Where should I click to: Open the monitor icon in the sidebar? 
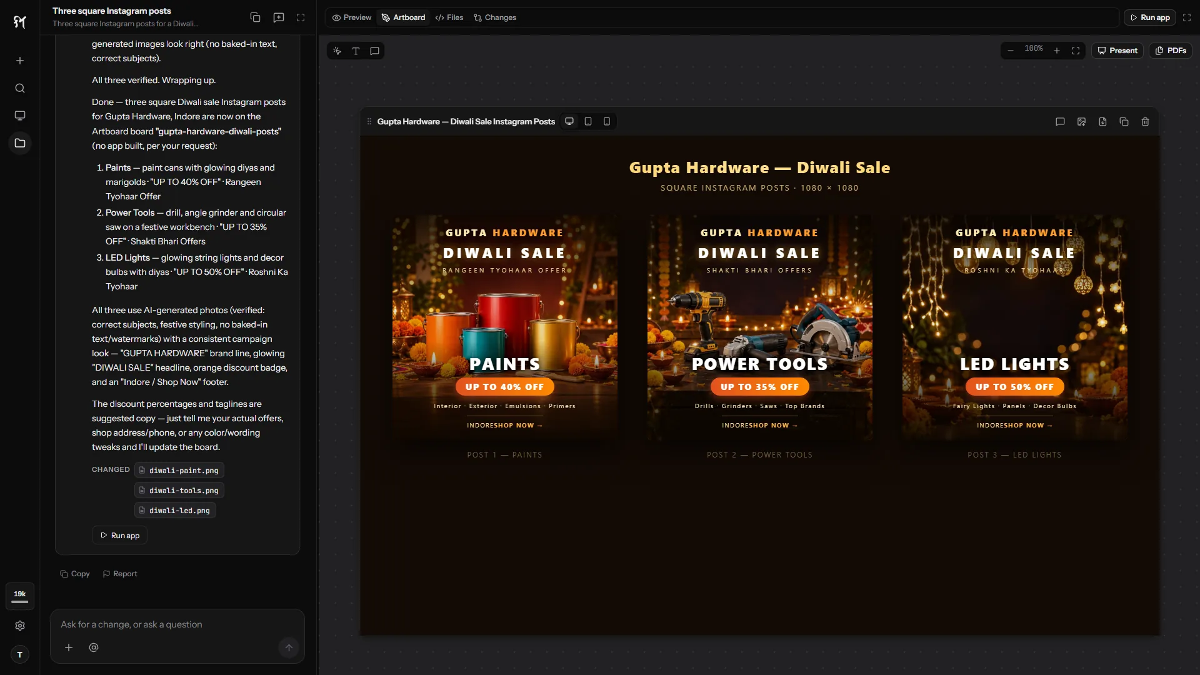[x=20, y=116]
